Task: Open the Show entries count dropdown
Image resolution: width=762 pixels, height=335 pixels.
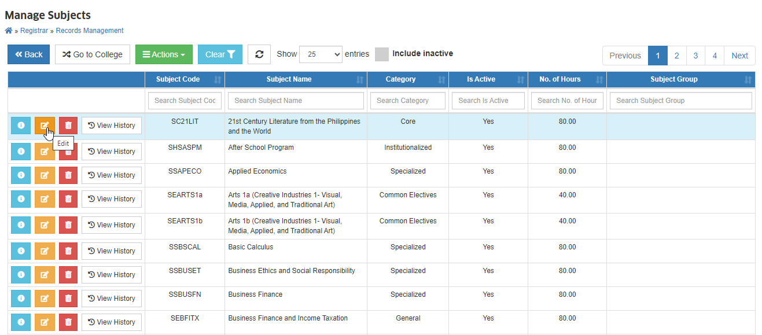Action: pyautogui.click(x=321, y=54)
